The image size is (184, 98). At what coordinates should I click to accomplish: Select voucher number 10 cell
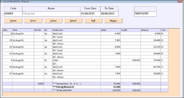(x=7, y=40)
